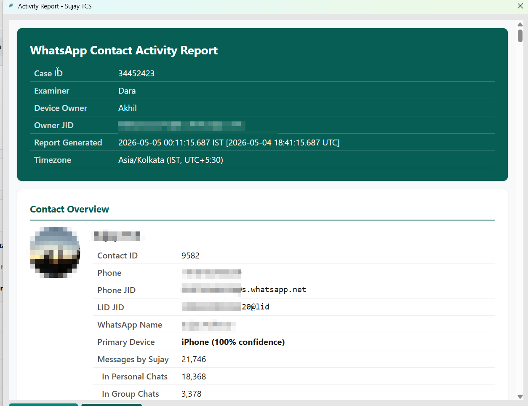Select the personal chats count 18,368
This screenshot has width=528, height=406.
(194, 376)
